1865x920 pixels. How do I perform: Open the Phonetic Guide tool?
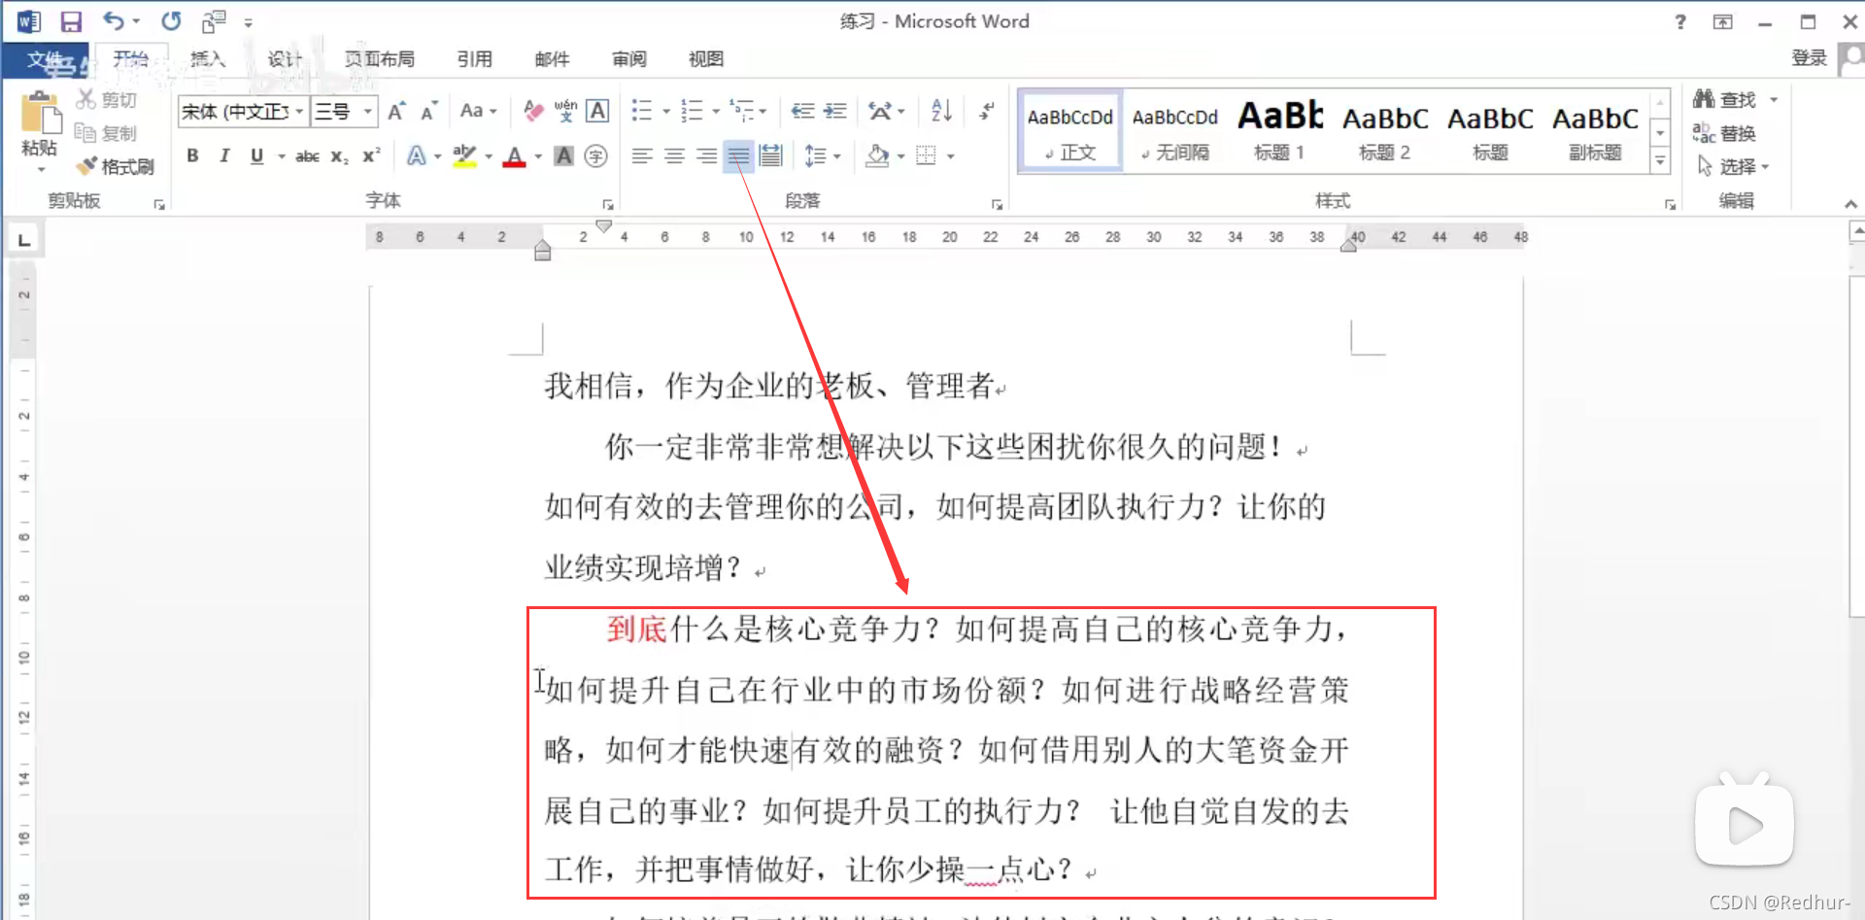coord(565,111)
